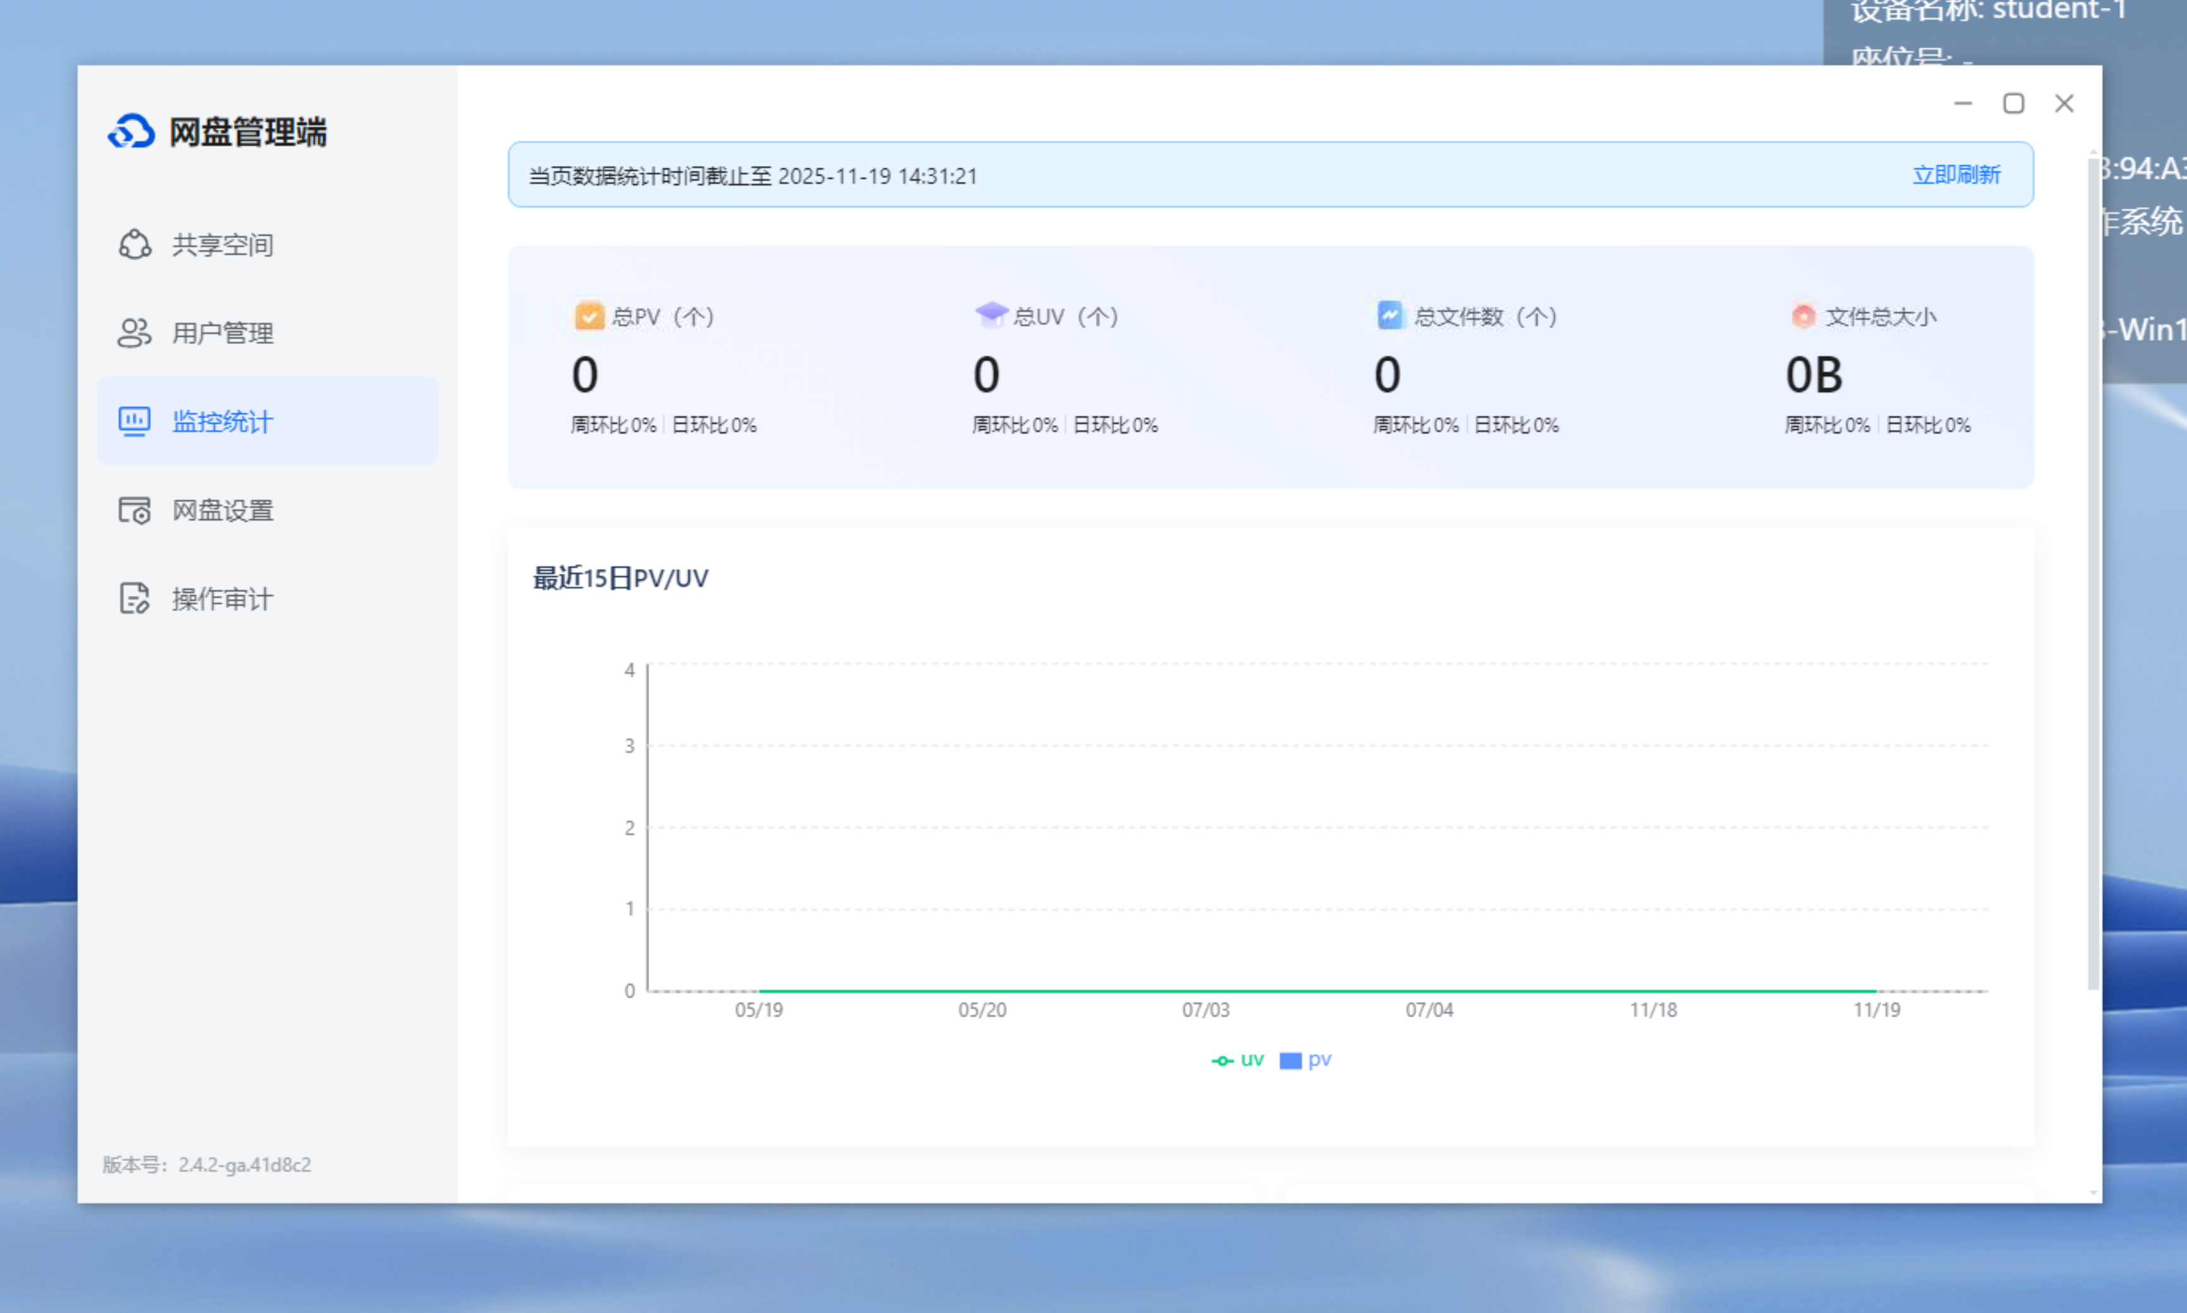Click the red 文件总大小 icon
The image size is (2187, 1313).
coord(1804,316)
